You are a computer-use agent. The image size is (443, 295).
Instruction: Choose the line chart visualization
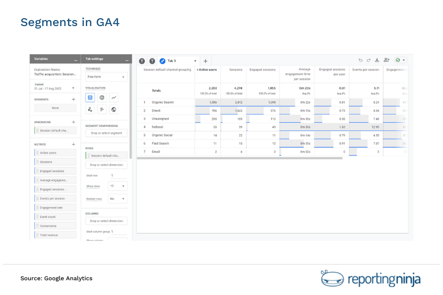pyautogui.click(x=114, y=97)
